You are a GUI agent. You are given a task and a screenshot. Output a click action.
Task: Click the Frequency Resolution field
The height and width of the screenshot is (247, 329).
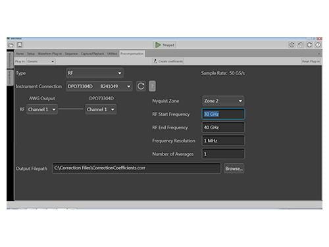[223, 141]
